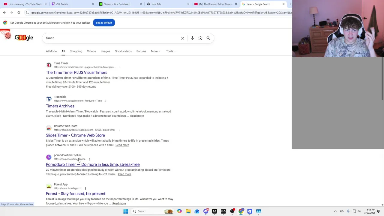
Task: Open options menu for pomodorotimer.online result
Action: click(x=89, y=159)
